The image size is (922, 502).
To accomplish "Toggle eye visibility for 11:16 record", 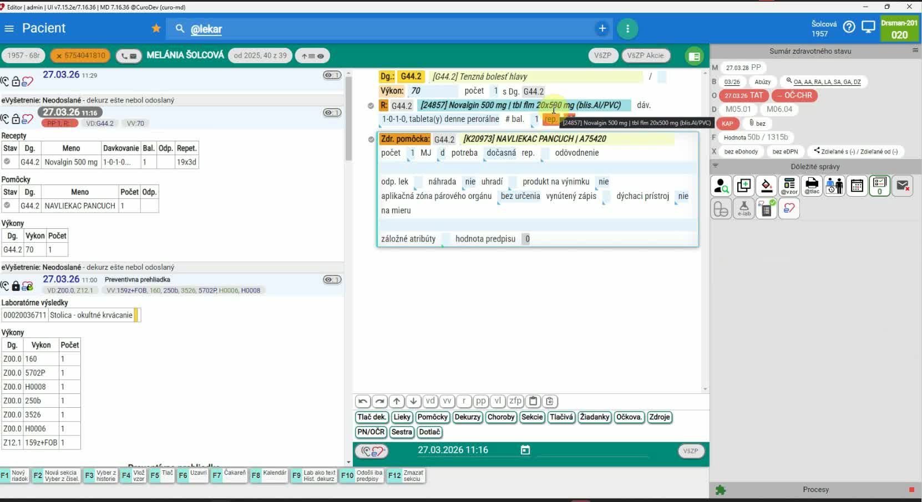I will (332, 113).
